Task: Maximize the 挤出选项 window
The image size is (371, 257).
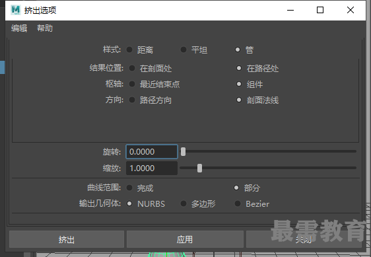Action: [320, 10]
